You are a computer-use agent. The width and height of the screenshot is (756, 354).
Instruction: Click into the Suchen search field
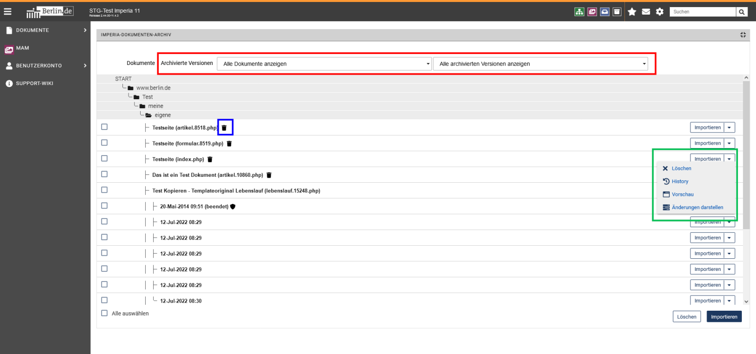702,12
